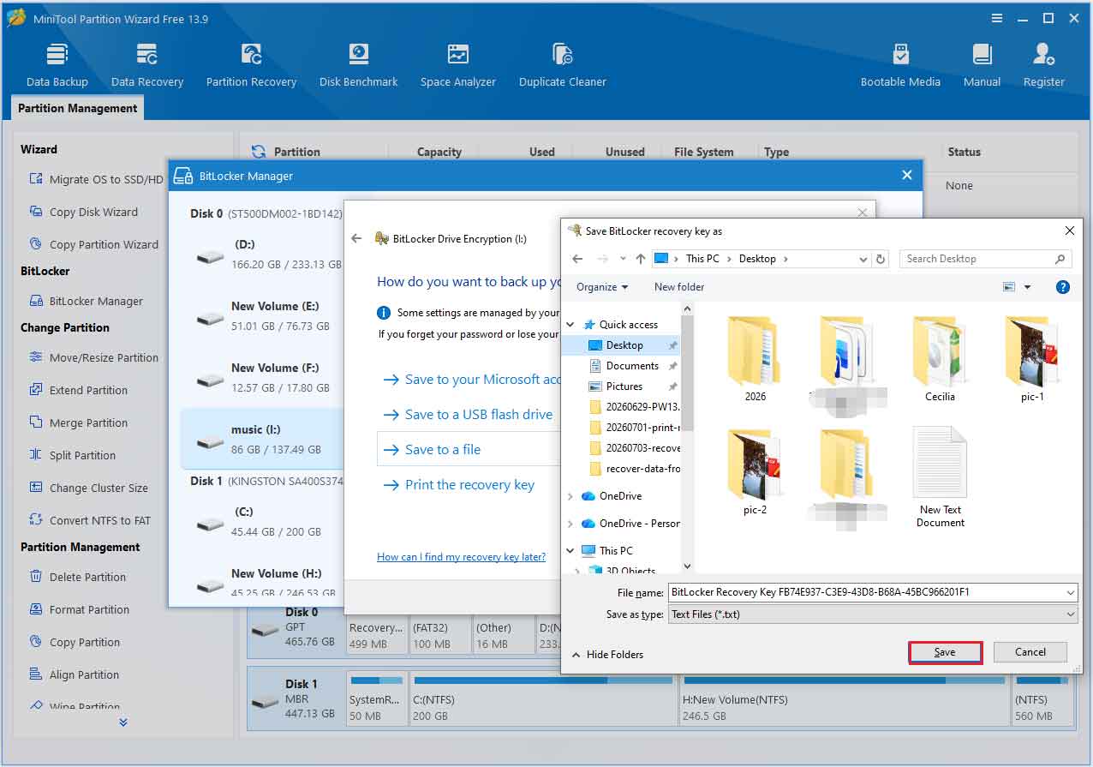The image size is (1093, 767).
Task: Open help in the save dialog
Action: (x=1062, y=287)
